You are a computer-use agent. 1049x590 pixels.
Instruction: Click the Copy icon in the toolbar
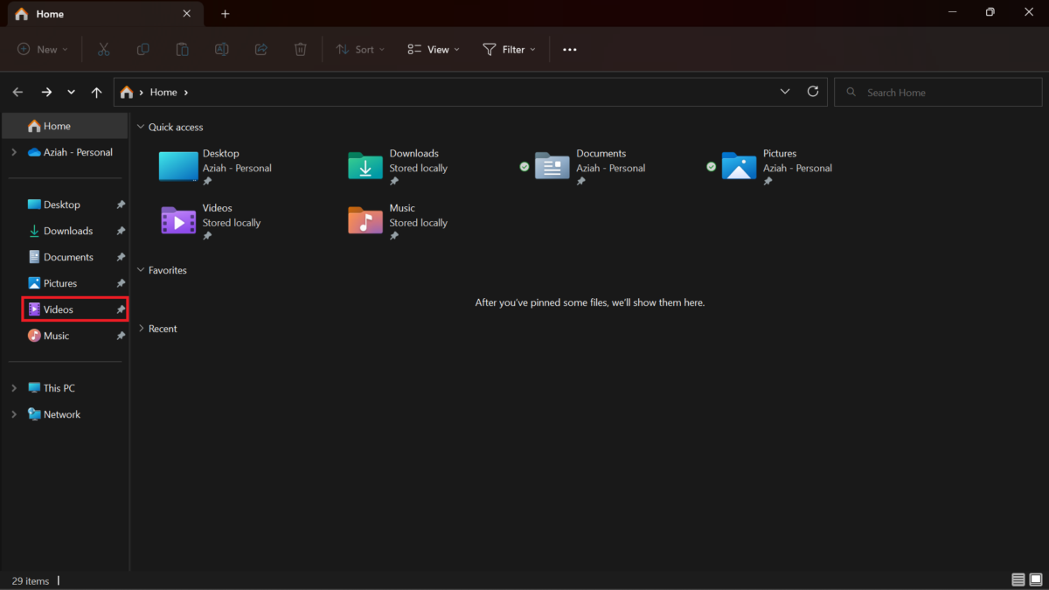[142, 49]
